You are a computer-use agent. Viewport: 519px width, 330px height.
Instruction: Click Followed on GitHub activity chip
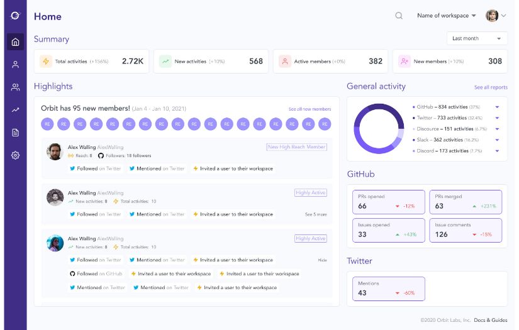pos(96,274)
